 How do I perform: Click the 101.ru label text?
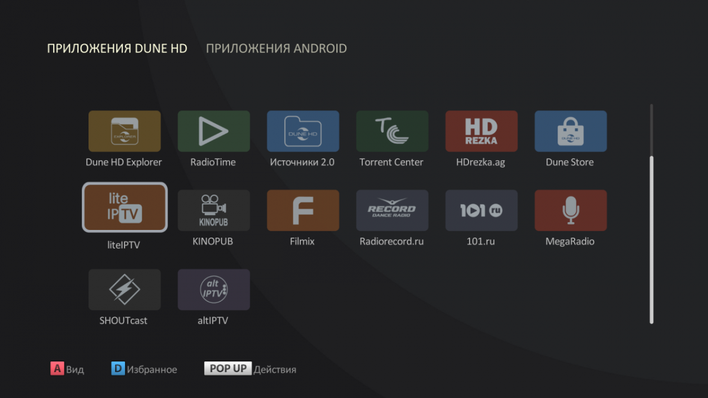click(x=481, y=241)
